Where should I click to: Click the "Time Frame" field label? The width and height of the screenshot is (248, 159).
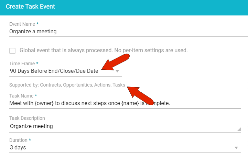coord(22,64)
